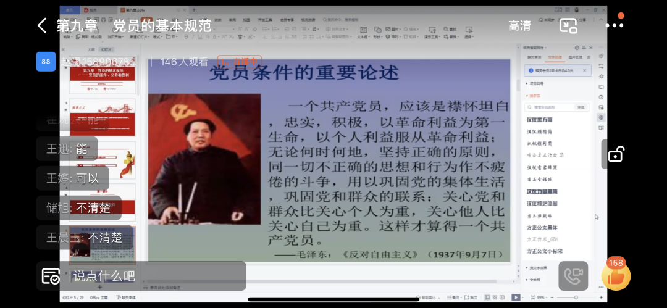Screen dimensions: 667x308
Task: Click the slideshow play button in status bar
Action: pos(516,298)
